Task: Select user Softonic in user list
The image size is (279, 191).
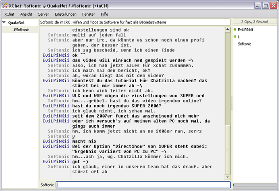Action: pos(244,44)
